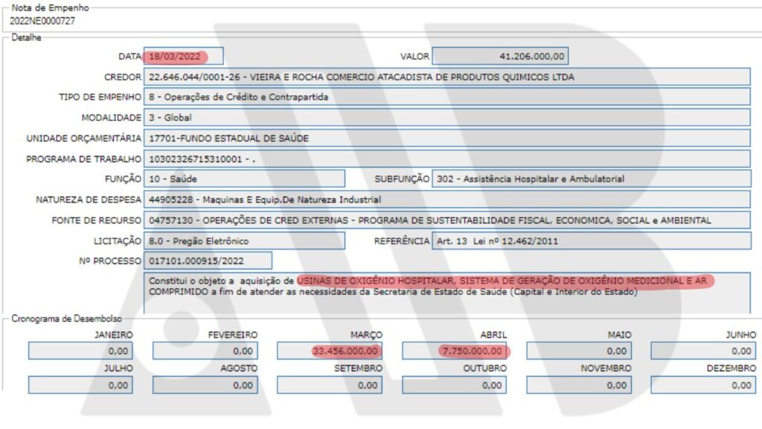
Task: Click the FEVEREIRO disbursement field
Action: (x=205, y=351)
